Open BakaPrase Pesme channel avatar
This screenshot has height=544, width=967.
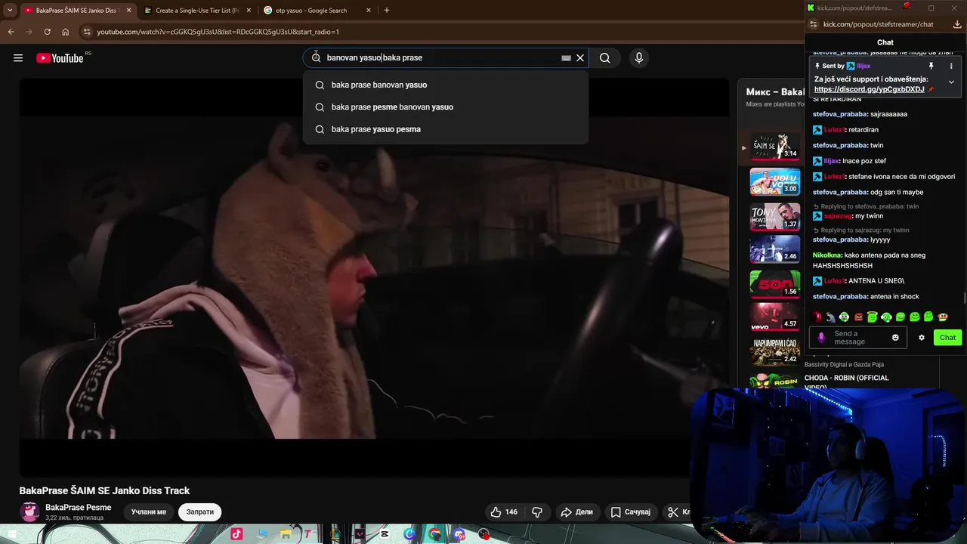click(x=29, y=512)
